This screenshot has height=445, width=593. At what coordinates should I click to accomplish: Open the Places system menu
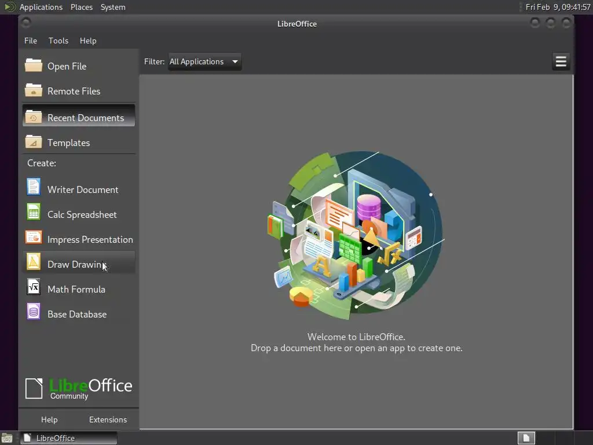point(81,7)
